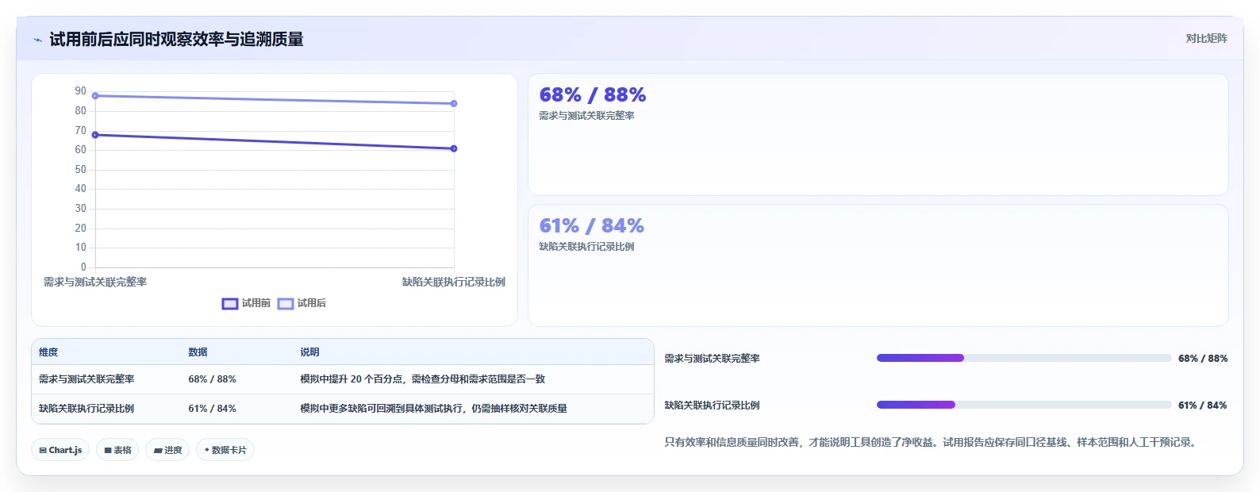1260x492 pixels.
Task: Click the table cell 68% / 88%
Action: [x=212, y=379]
